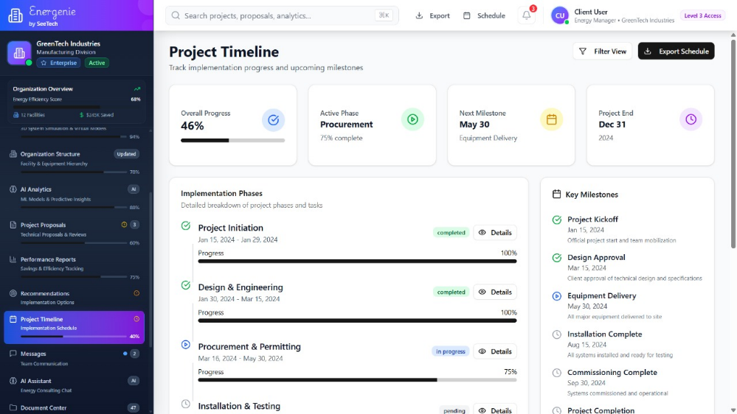Click the Overall Progress 46% bar

pos(232,141)
